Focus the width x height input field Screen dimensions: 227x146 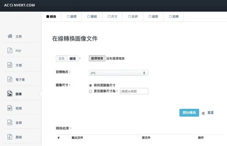click(x=134, y=91)
